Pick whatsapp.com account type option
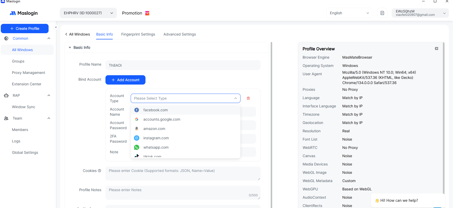 tap(156, 147)
